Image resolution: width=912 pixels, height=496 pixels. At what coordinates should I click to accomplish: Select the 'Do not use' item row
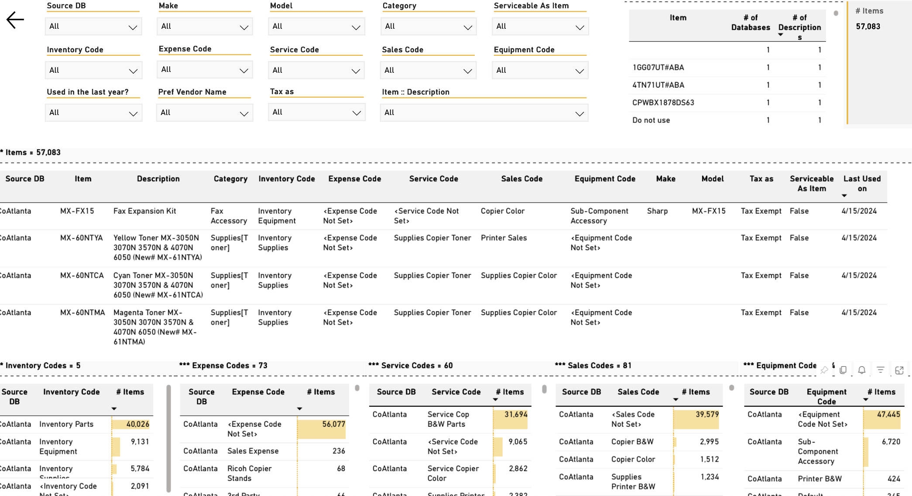(x=727, y=120)
